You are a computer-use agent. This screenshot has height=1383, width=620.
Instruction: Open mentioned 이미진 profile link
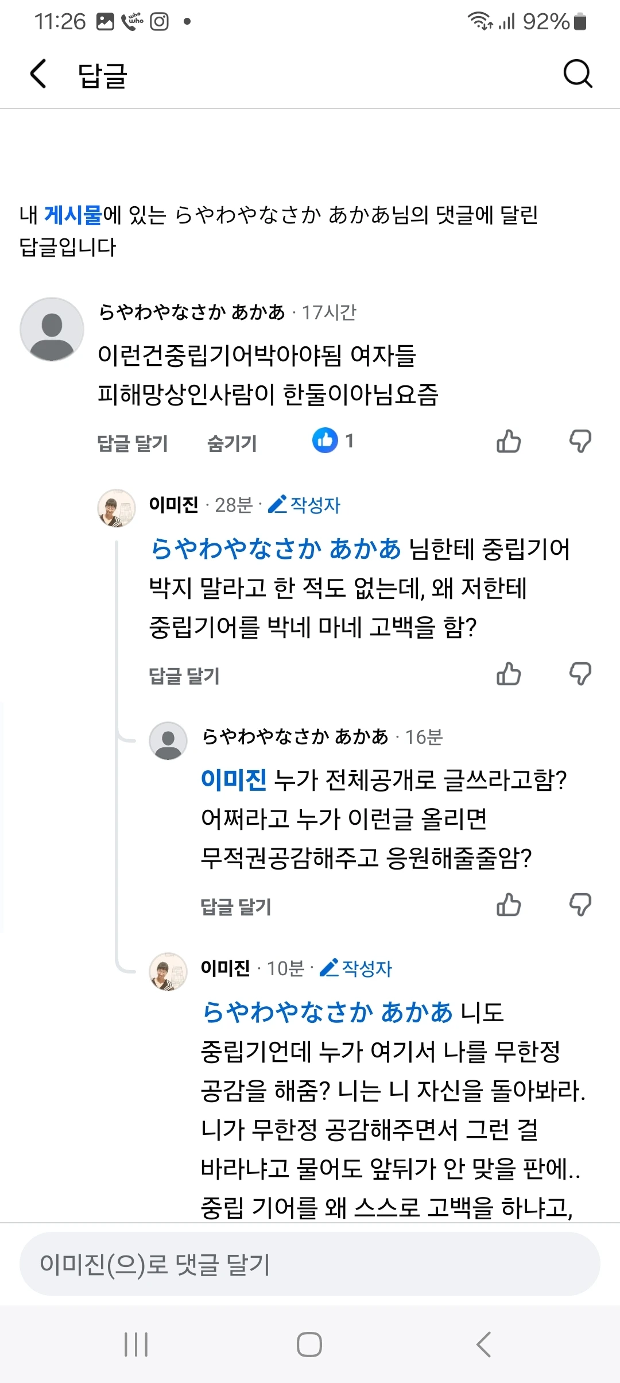click(x=233, y=780)
